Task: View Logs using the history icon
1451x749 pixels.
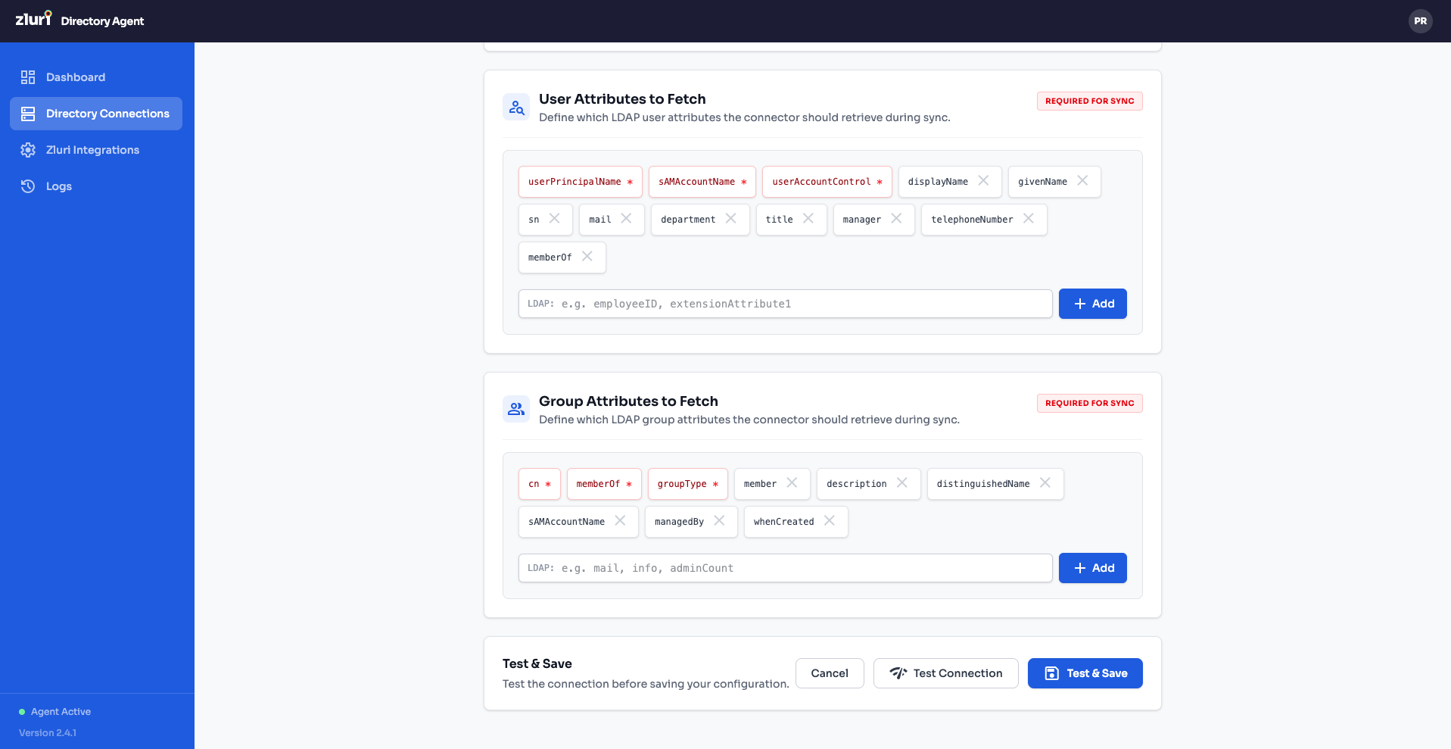Action: coord(27,186)
